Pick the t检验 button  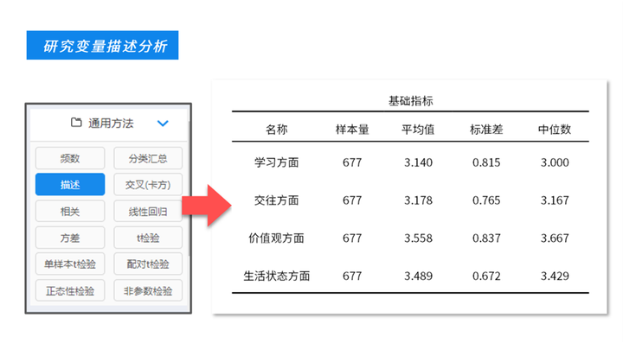pyautogui.click(x=148, y=238)
